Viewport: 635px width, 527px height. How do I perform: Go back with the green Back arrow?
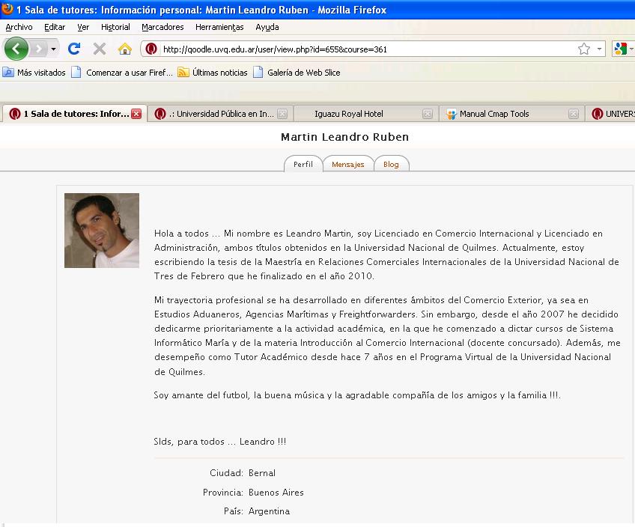(16, 49)
